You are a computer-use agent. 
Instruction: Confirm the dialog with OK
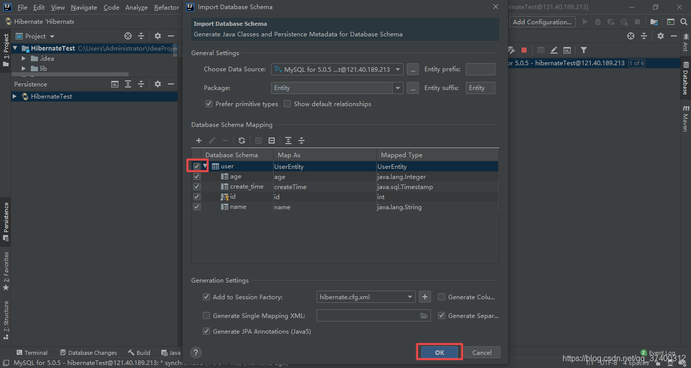(440, 352)
